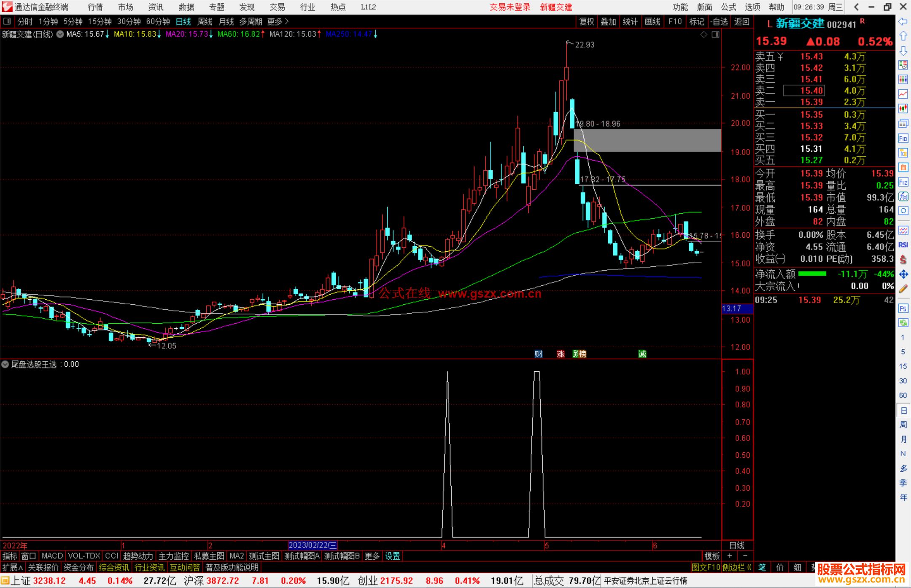This screenshot has height=588, width=911.
Task: Click the pencil drawing tool icon
Action: coord(903,289)
